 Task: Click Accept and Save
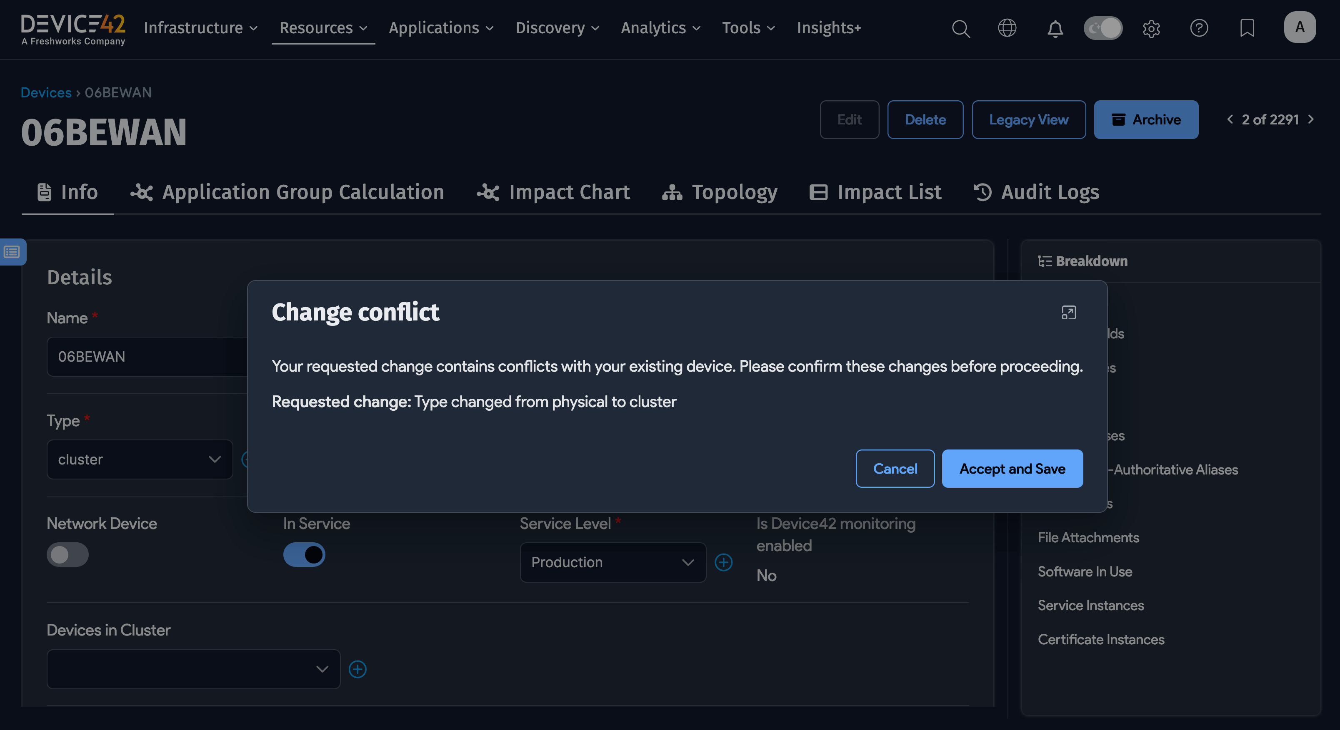[1012, 469]
